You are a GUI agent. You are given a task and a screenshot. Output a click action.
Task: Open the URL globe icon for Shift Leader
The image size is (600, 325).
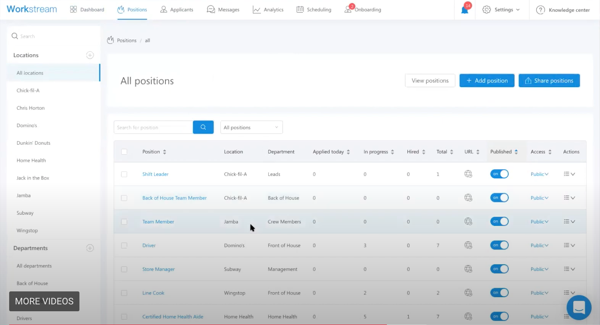tap(468, 174)
